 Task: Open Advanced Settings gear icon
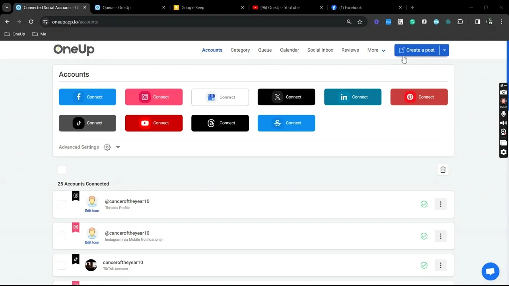click(107, 147)
